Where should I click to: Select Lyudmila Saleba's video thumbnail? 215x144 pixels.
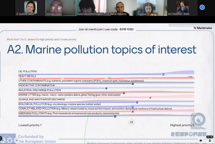(30, 8)
